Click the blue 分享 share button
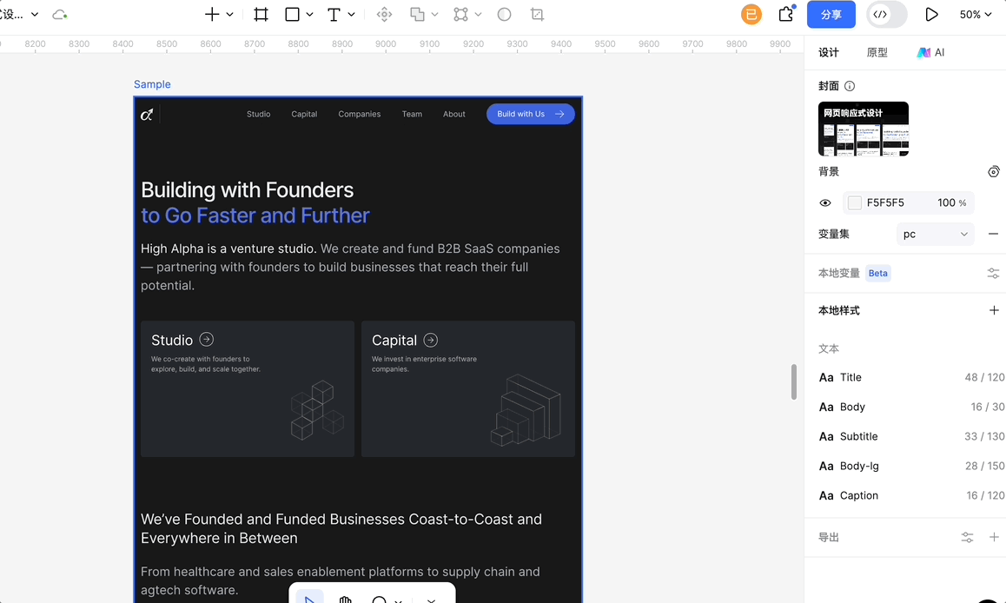The width and height of the screenshot is (1006, 603). click(x=831, y=15)
